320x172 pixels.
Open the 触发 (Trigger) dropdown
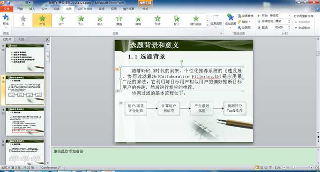pos(244,21)
